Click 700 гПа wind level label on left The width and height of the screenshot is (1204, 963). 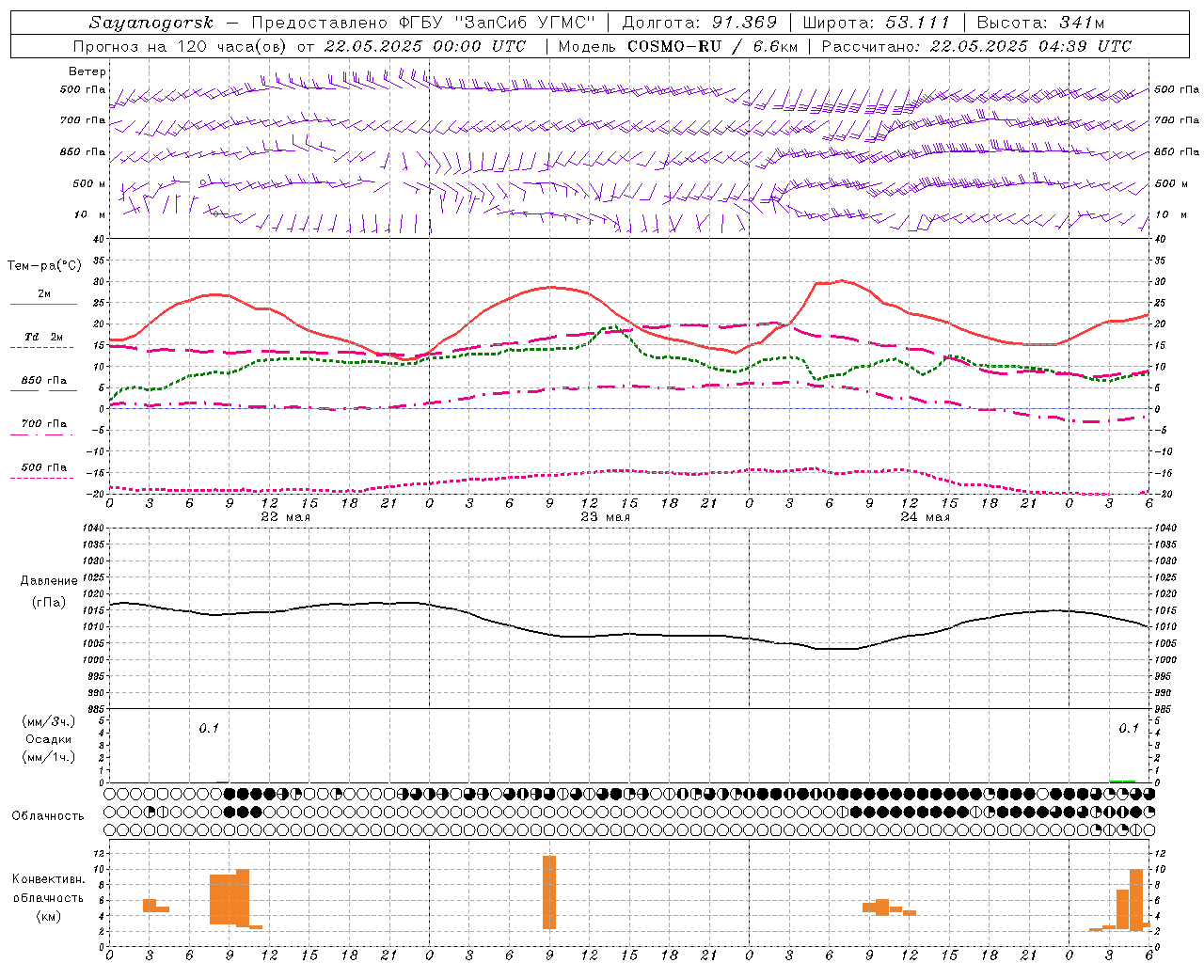[x=83, y=120]
